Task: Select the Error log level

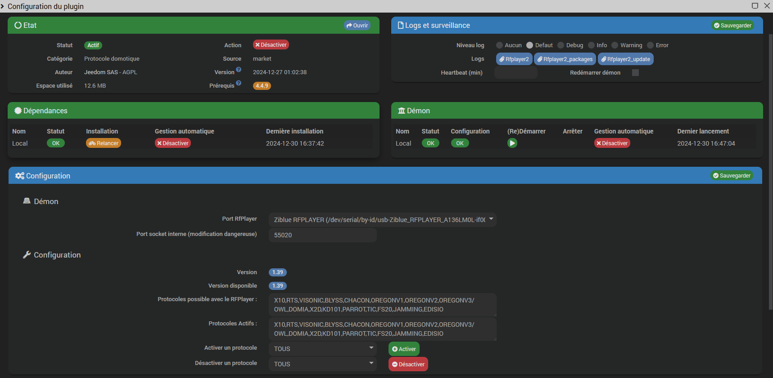Action: coord(650,45)
